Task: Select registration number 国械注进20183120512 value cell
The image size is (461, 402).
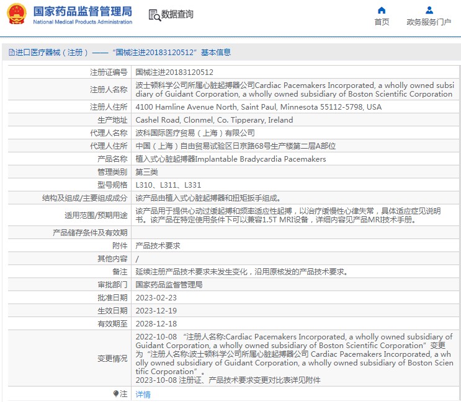Action: tap(174, 72)
